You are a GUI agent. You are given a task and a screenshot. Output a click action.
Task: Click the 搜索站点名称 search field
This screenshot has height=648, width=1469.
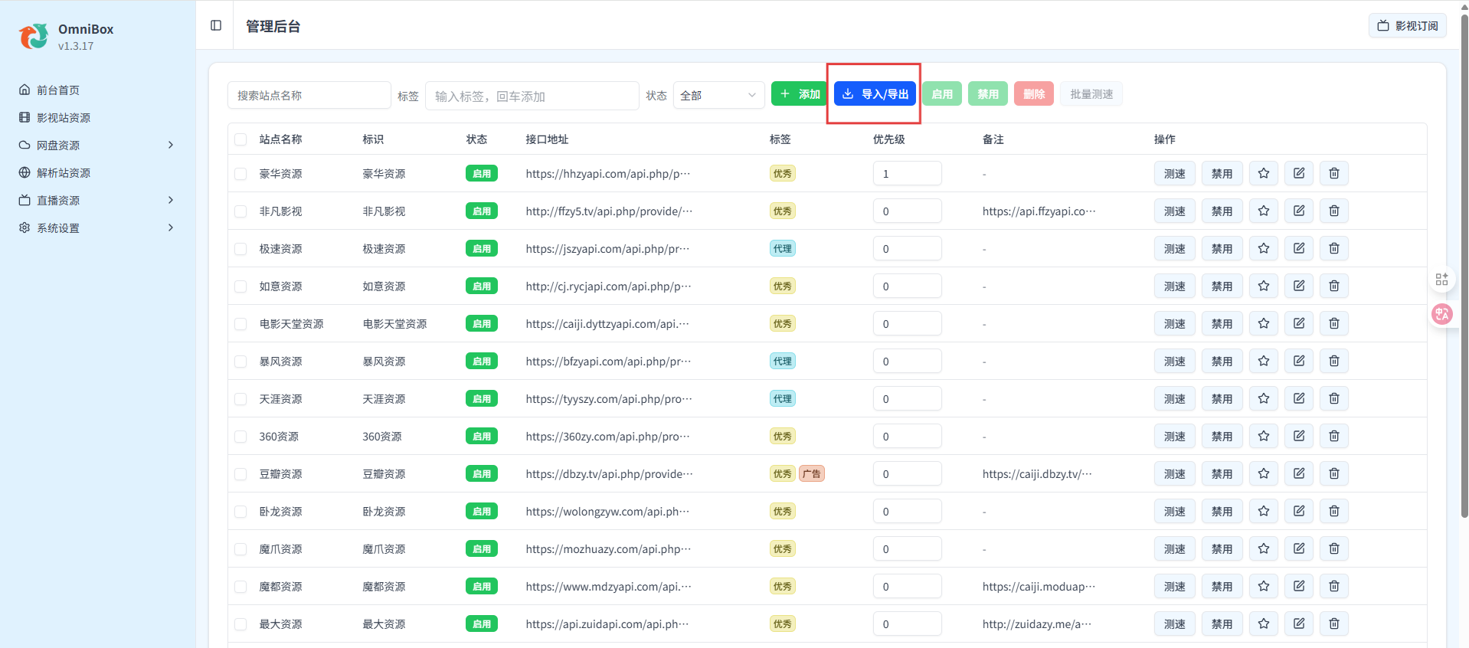[309, 96]
